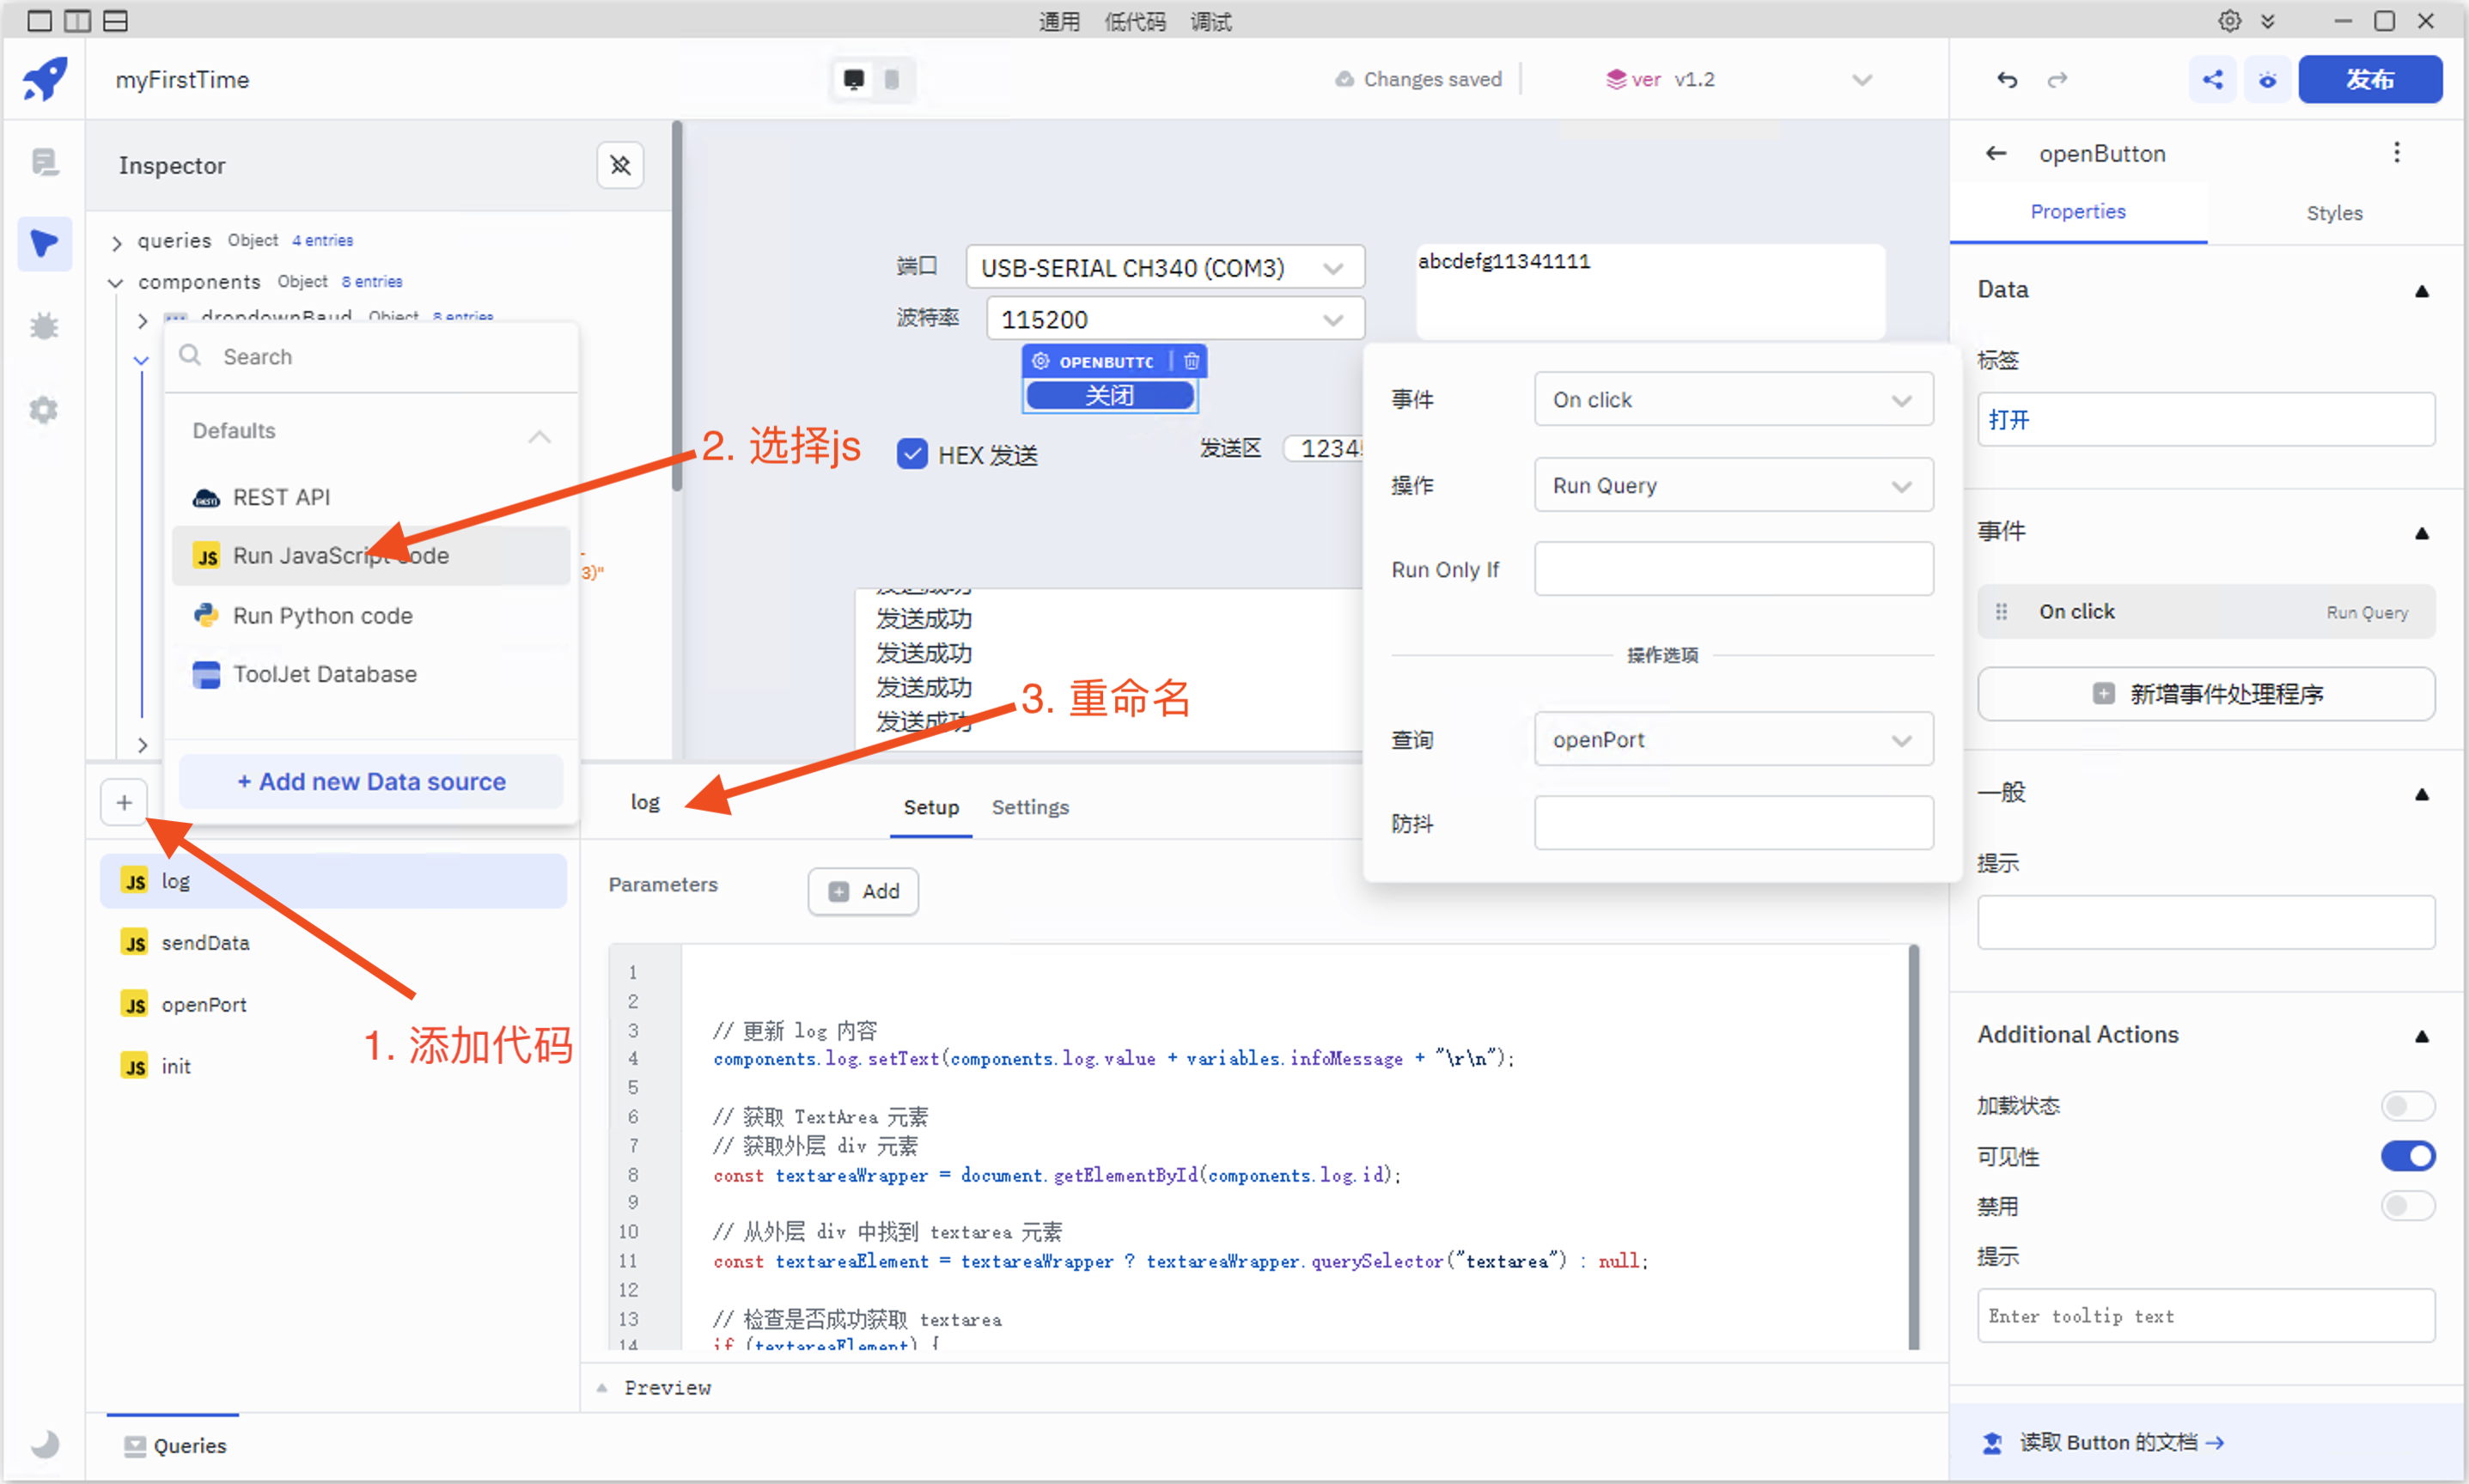The width and height of the screenshot is (2469, 1484).
Task: Turn off the 可见性 toggle
Action: click(2407, 1156)
